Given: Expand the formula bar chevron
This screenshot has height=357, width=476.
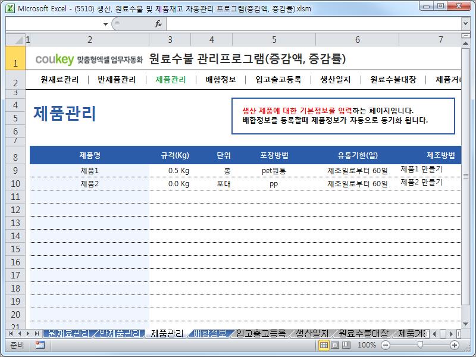Looking at the screenshot, I should [466, 23].
